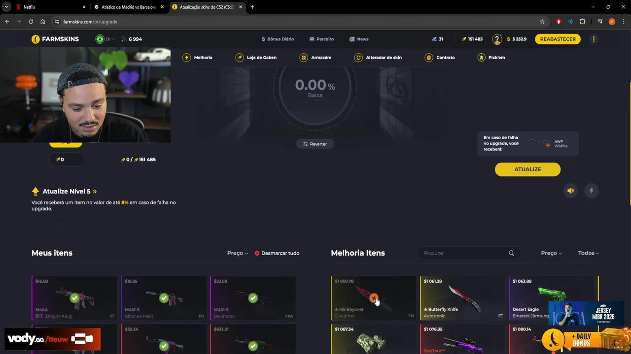Image resolution: width=631 pixels, height=354 pixels.
Task: Select the M9 Bayonet Slaughter card
Action: click(x=374, y=298)
